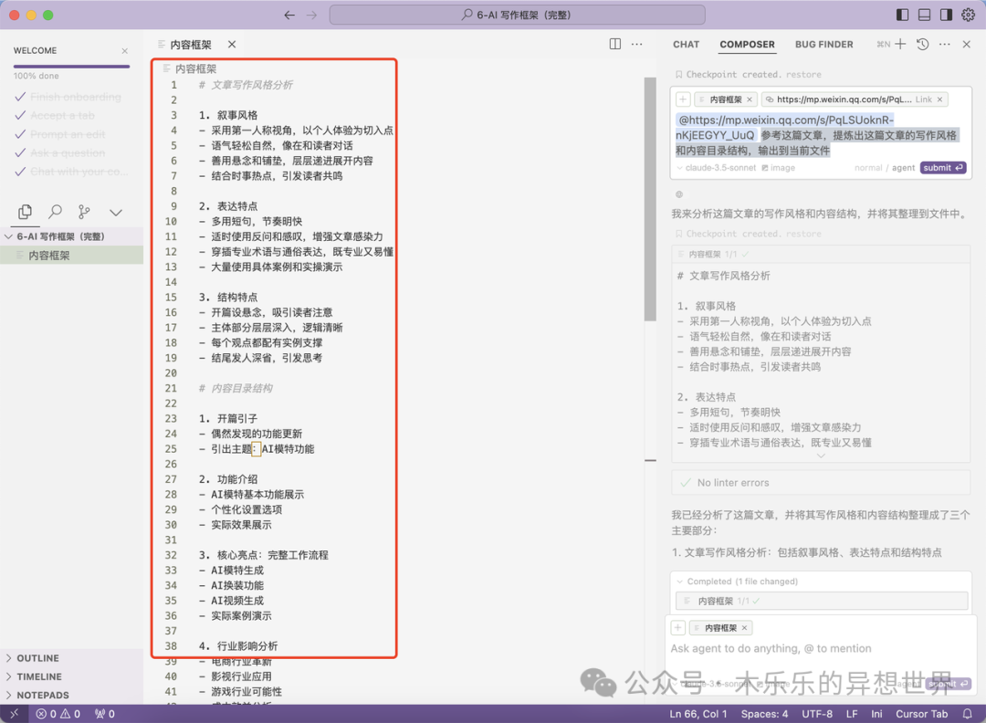Open the composer panel more options
The image size is (986, 723).
tap(945, 44)
